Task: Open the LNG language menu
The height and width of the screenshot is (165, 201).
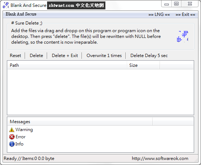Action: pos(159,14)
